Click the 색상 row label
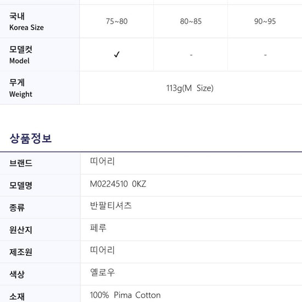 (x=17, y=274)
